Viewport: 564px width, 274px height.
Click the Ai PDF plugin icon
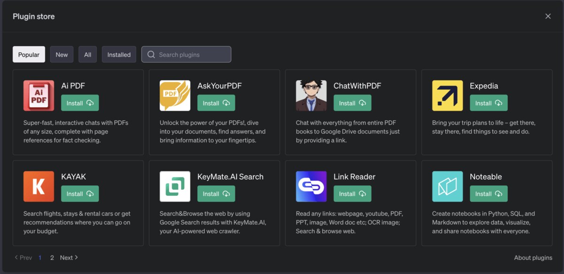pos(38,95)
